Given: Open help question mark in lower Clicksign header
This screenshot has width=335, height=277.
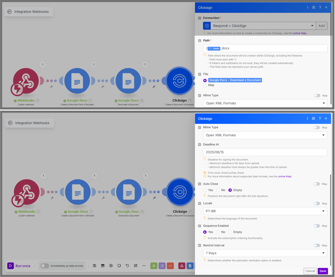Looking at the screenshot, I should tap(320, 118).
